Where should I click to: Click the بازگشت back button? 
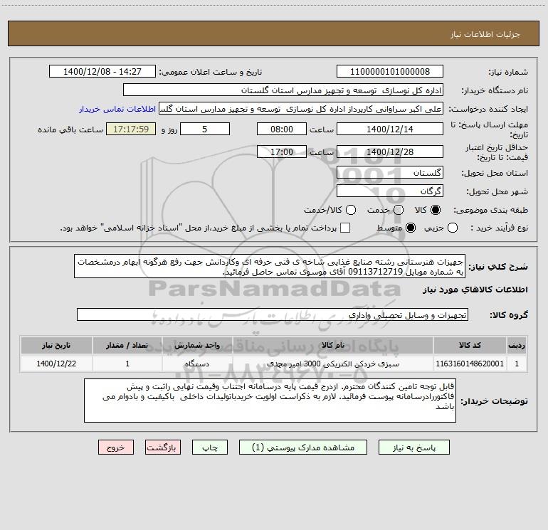(x=163, y=447)
